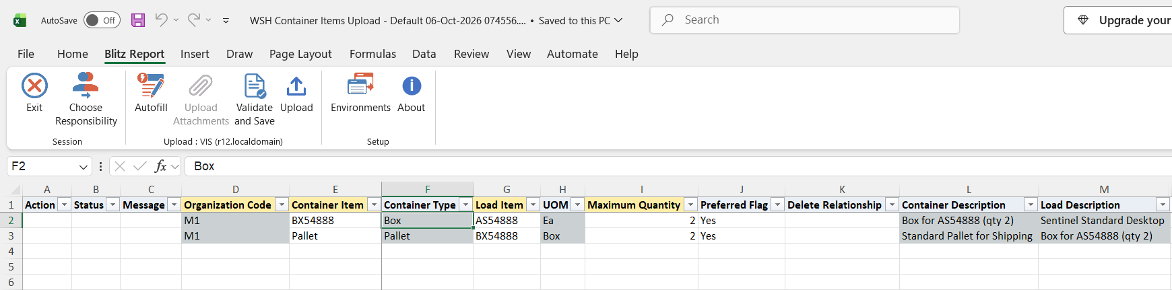Open the Load Description filter dropdown
Image resolution: width=1172 pixels, height=290 pixels.
(1163, 205)
